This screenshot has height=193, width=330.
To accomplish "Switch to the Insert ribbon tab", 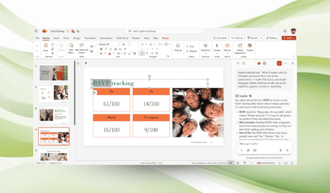I will (x=56, y=38).
